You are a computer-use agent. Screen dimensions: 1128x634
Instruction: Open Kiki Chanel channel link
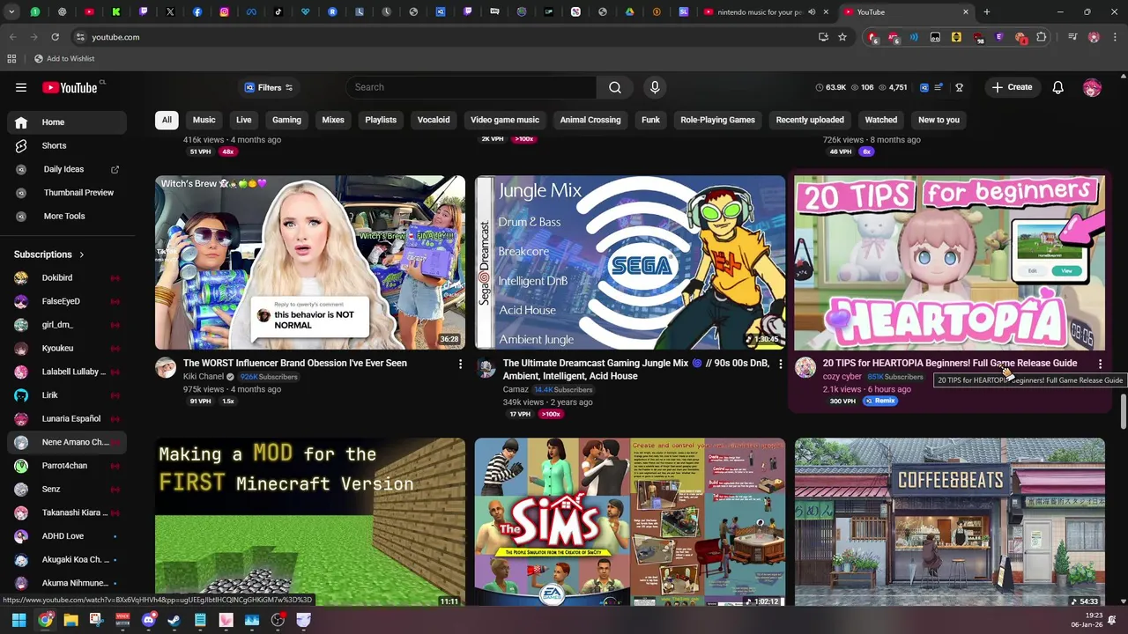(204, 377)
